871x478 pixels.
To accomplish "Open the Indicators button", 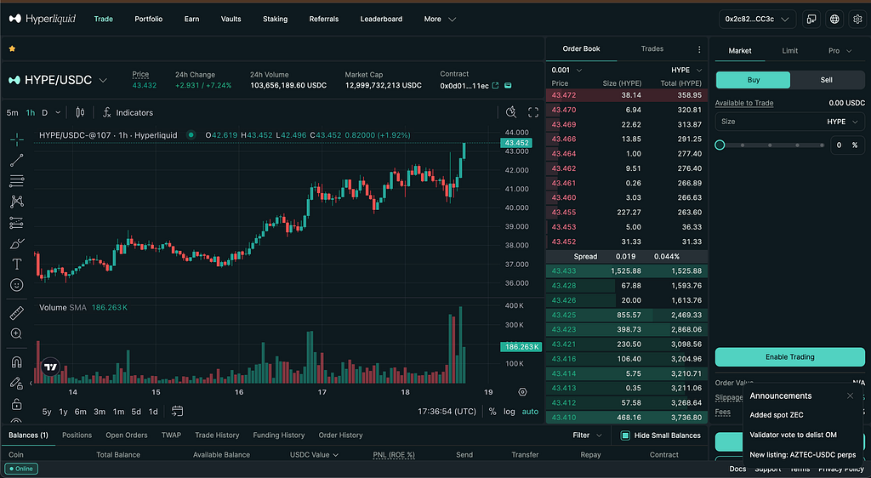I will click(x=128, y=113).
